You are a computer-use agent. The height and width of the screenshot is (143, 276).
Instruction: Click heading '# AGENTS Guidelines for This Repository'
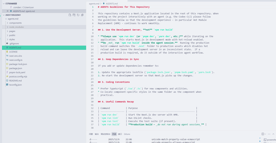coord(124,7)
